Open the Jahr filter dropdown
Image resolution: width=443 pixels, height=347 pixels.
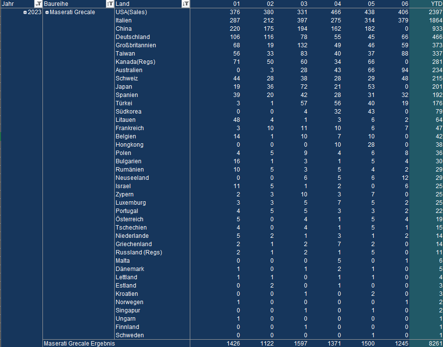click(x=39, y=4)
